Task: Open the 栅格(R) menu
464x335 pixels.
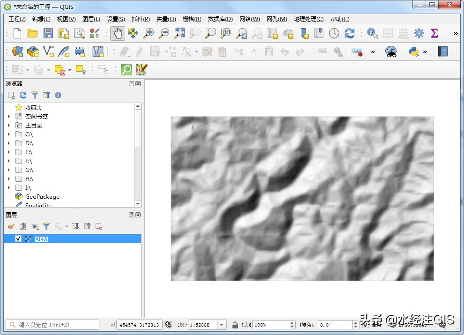Action: pos(192,19)
